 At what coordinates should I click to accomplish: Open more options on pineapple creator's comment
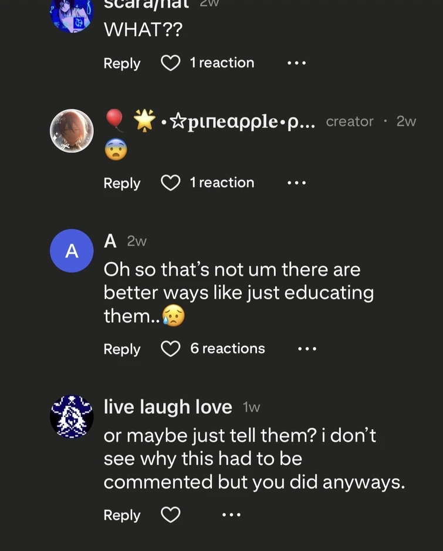click(296, 183)
